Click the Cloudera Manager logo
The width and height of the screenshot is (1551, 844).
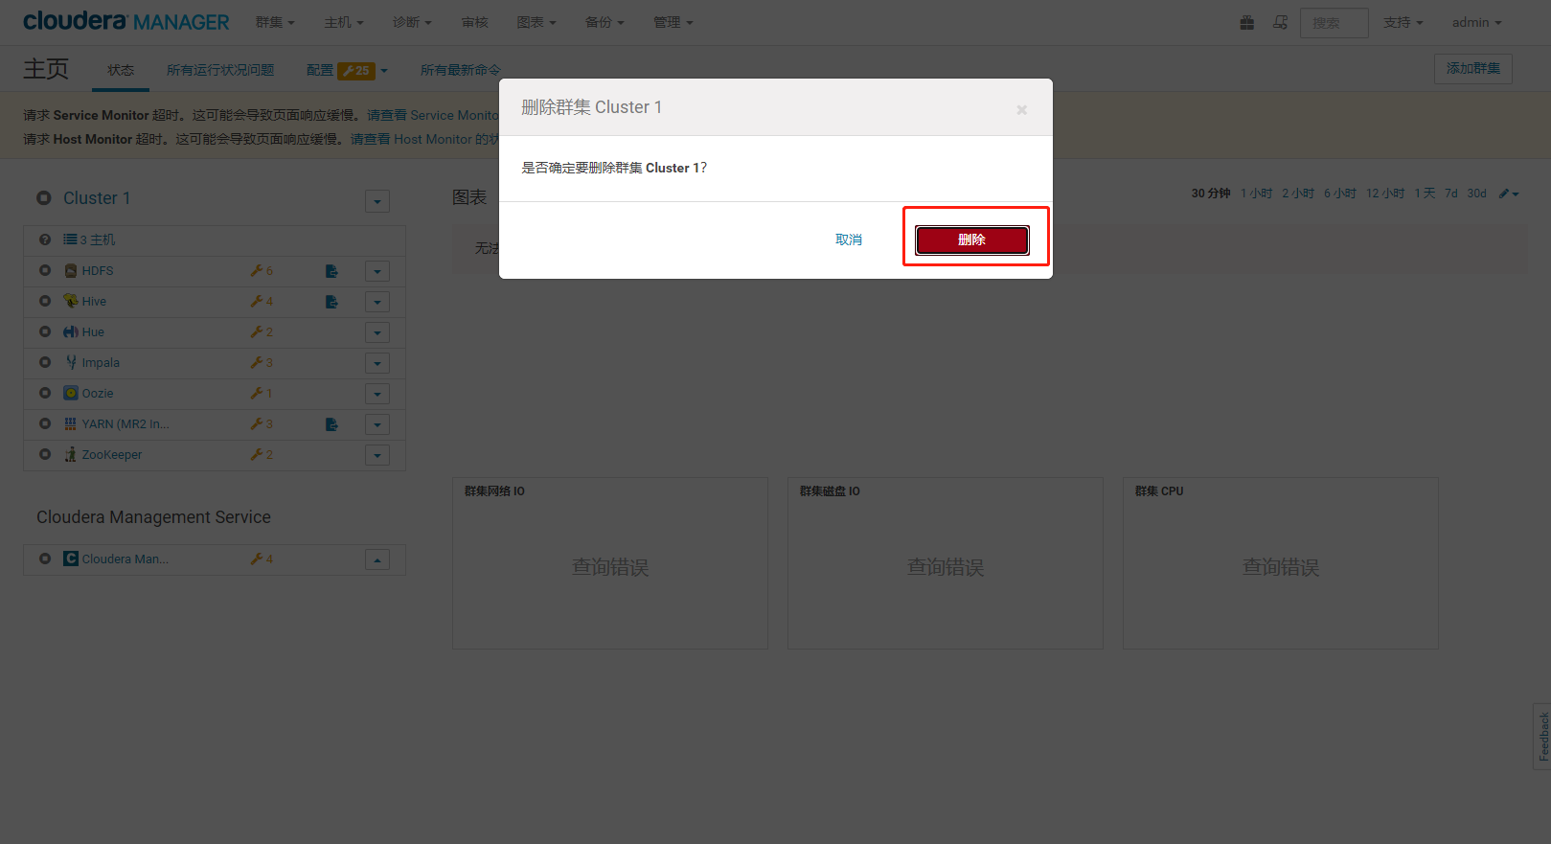coord(125,21)
